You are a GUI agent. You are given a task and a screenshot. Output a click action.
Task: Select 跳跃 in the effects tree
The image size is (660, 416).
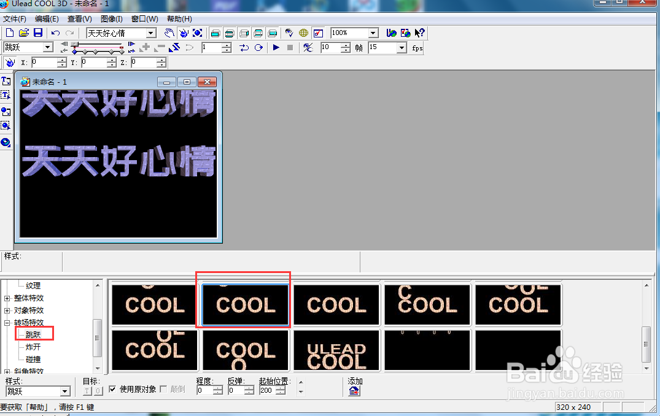33,334
